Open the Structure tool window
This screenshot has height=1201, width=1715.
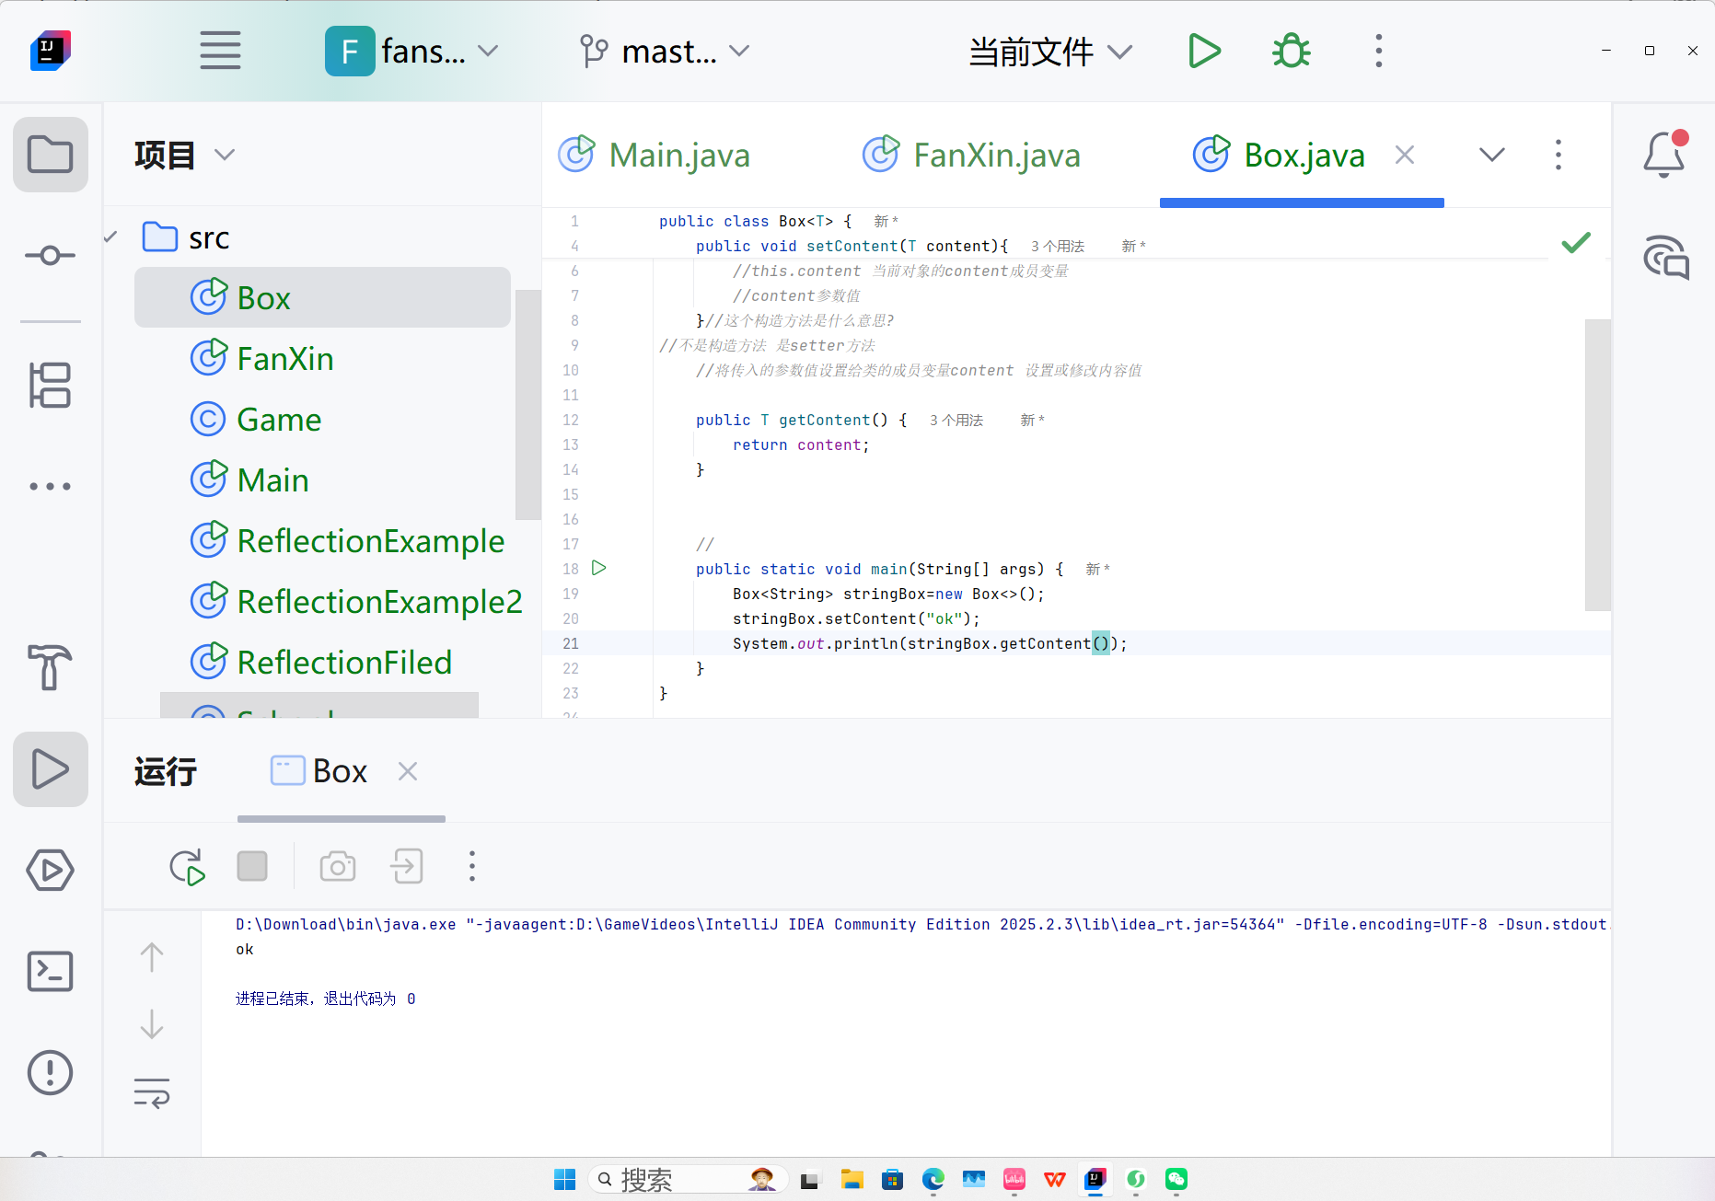51,385
